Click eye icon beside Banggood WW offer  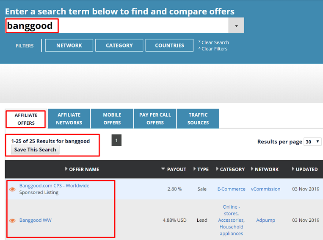(x=12, y=220)
